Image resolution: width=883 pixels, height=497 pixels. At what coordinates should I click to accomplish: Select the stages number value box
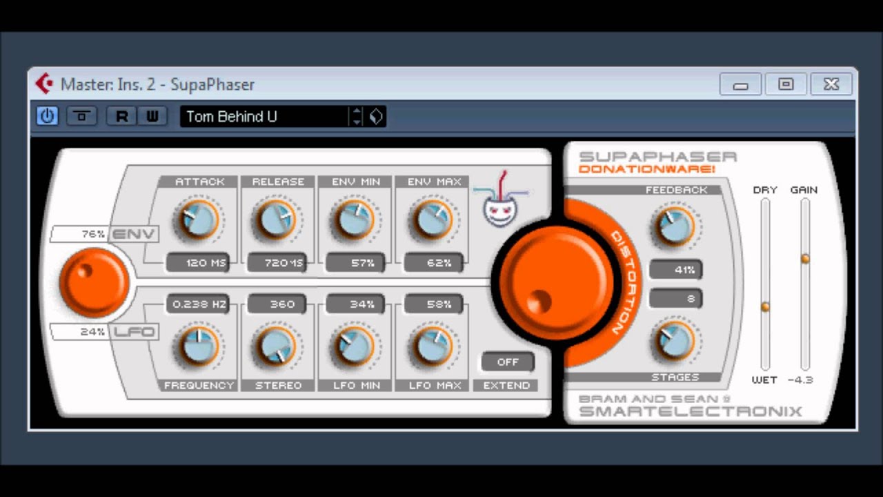tap(676, 298)
